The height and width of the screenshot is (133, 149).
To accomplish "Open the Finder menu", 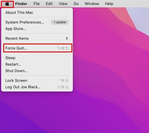I will [21, 4].
